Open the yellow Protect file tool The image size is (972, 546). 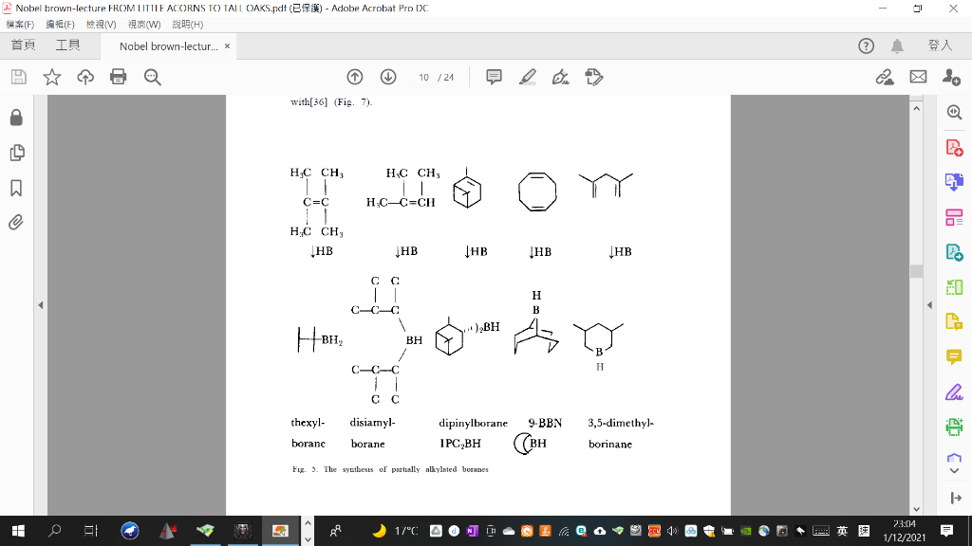coord(954,322)
